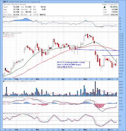The image size is (126, 131).
Task: Click the Ask value 11.280
Action: coord(28,7)
